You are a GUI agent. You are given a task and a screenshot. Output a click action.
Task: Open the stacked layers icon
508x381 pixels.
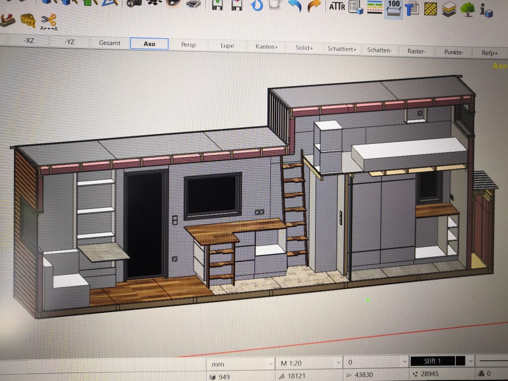(448, 8)
